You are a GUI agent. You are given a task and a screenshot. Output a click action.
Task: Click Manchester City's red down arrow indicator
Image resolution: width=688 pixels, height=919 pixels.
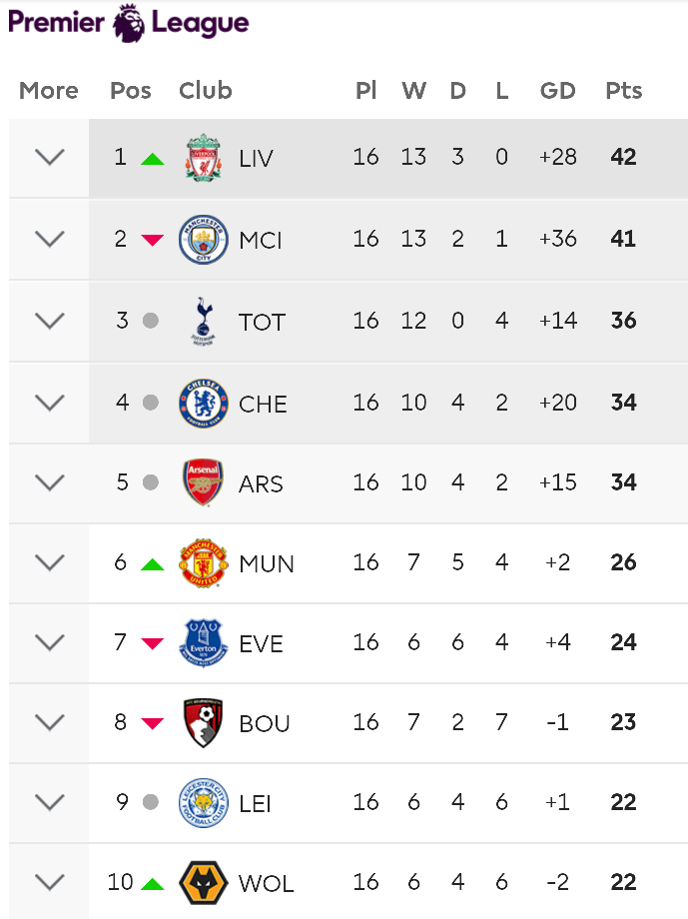pyautogui.click(x=153, y=240)
